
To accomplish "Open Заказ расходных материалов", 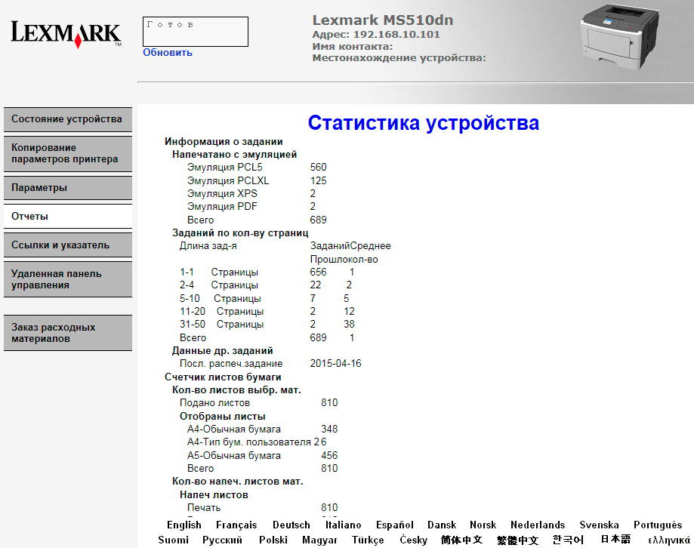I will 68,333.
